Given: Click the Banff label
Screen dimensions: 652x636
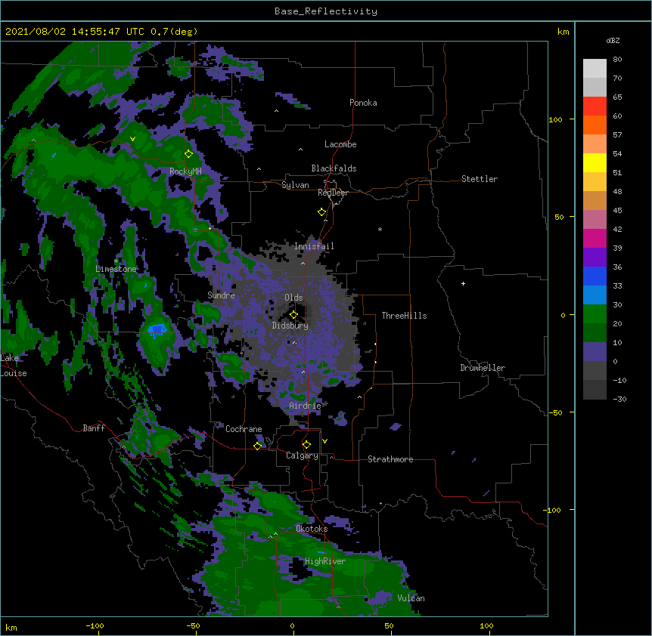Looking at the screenshot, I should [94, 428].
